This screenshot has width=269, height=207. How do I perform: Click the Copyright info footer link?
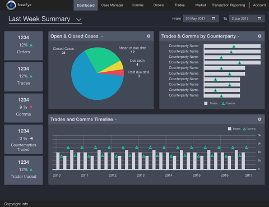point(16,204)
